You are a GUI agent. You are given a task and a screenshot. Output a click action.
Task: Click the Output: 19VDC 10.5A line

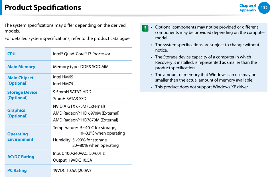(x=72, y=160)
